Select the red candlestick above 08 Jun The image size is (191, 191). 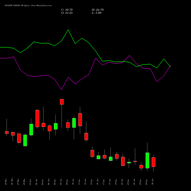(x=62, y=102)
